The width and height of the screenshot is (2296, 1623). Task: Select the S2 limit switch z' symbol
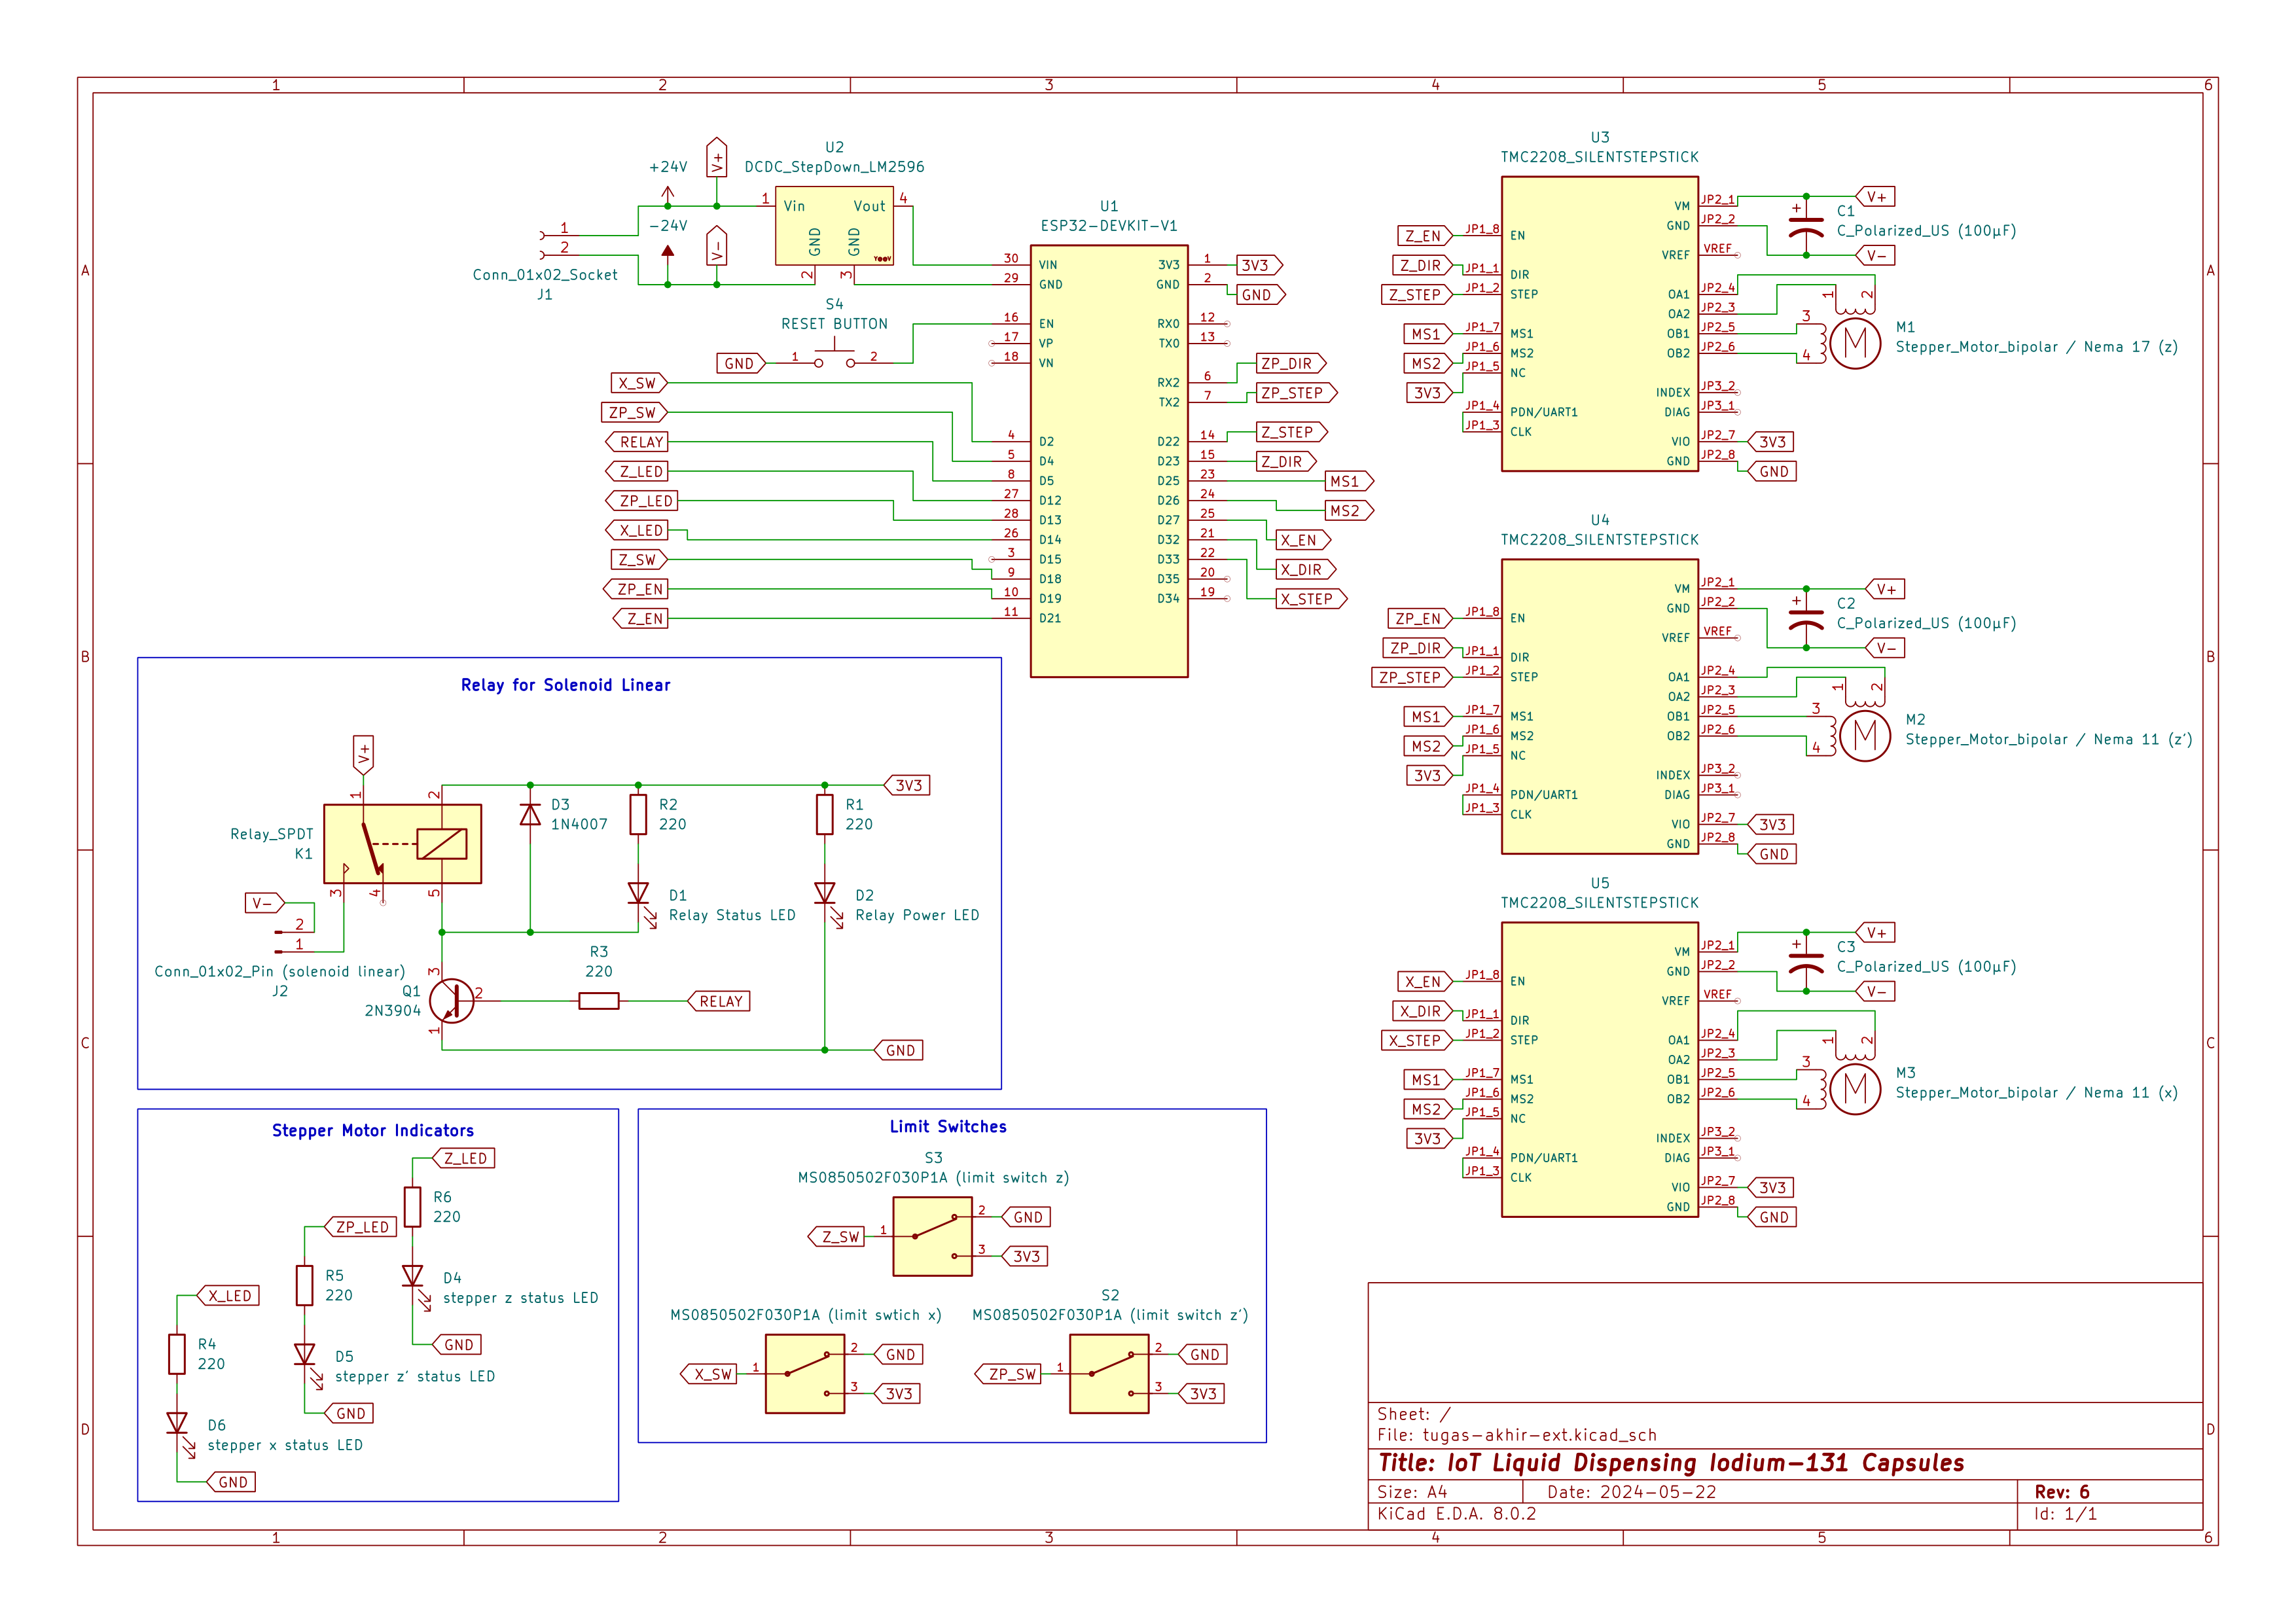click(1109, 1374)
